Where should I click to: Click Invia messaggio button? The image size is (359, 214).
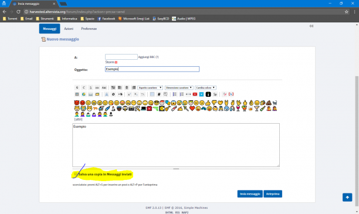pos(250,194)
